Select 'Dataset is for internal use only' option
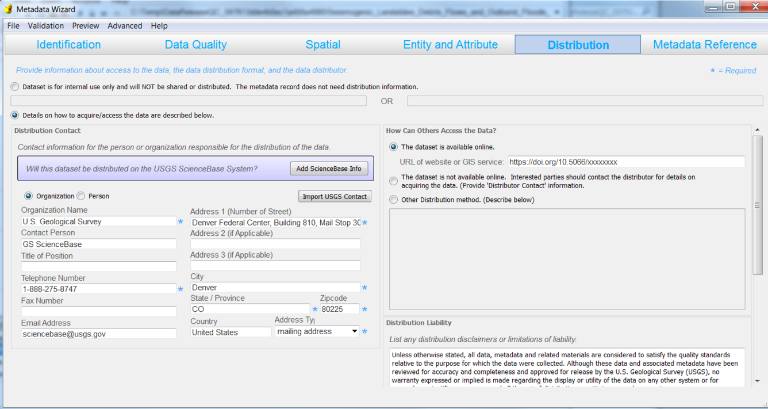 click(15, 87)
